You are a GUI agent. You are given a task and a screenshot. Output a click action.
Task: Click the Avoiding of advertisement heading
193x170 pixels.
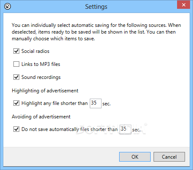[x=41, y=117]
